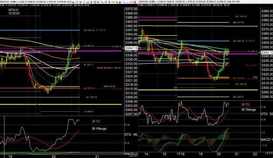The image size is (273, 158).
Task: Click the 3315.00 price on middle axis
Action: click(131, 89)
